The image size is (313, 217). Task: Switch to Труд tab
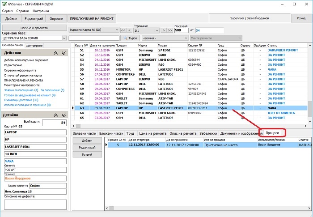coord(130,133)
